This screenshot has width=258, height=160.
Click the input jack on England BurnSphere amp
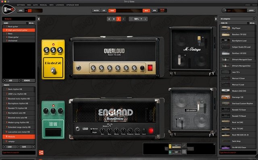77,129
